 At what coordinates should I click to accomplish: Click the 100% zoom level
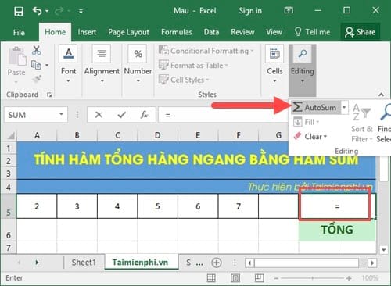370,278
